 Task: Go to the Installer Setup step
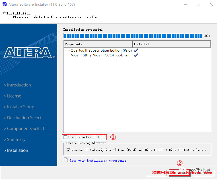pyautogui.click(x=19, y=107)
